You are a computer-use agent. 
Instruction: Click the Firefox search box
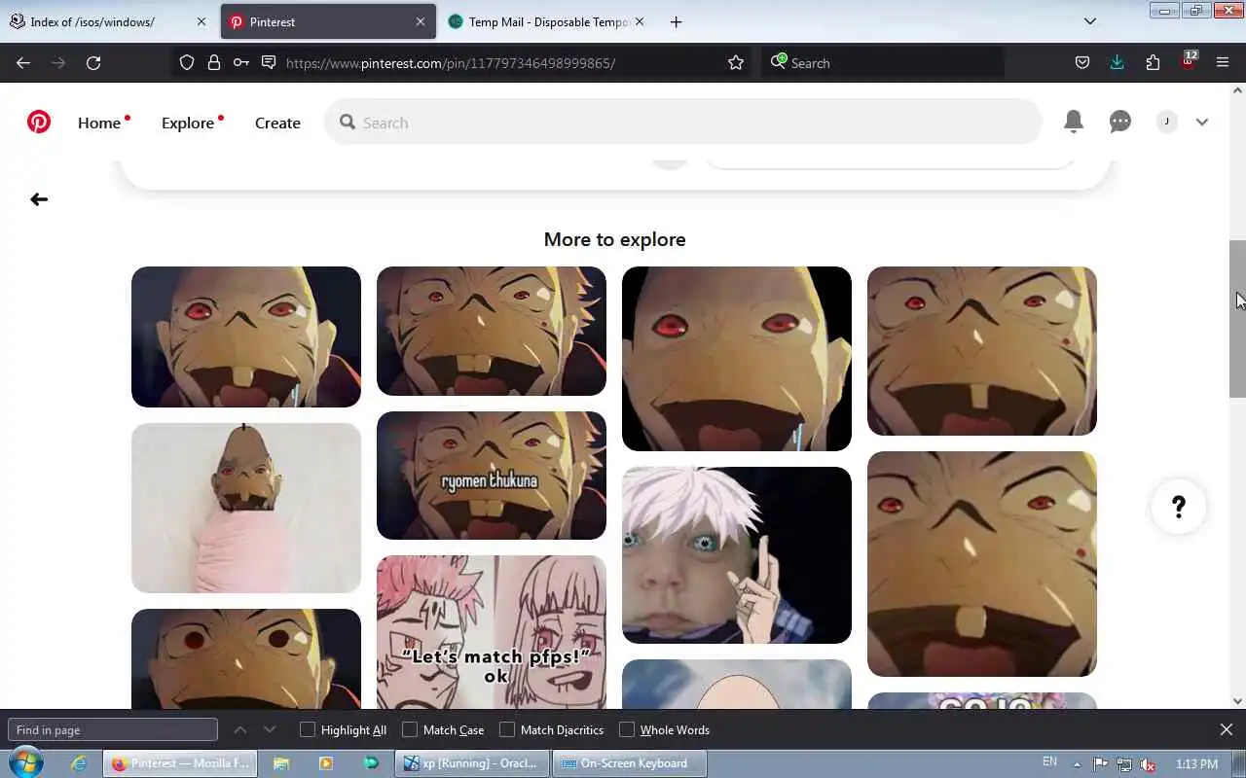(x=883, y=62)
